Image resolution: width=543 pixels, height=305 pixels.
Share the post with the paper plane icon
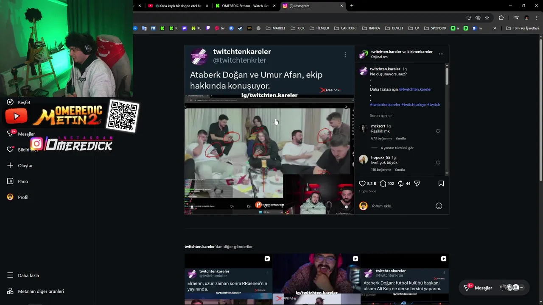pyautogui.click(x=417, y=183)
